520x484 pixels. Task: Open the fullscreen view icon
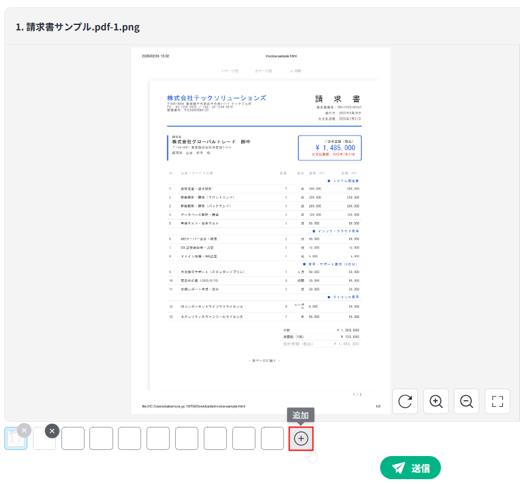pyautogui.click(x=497, y=401)
